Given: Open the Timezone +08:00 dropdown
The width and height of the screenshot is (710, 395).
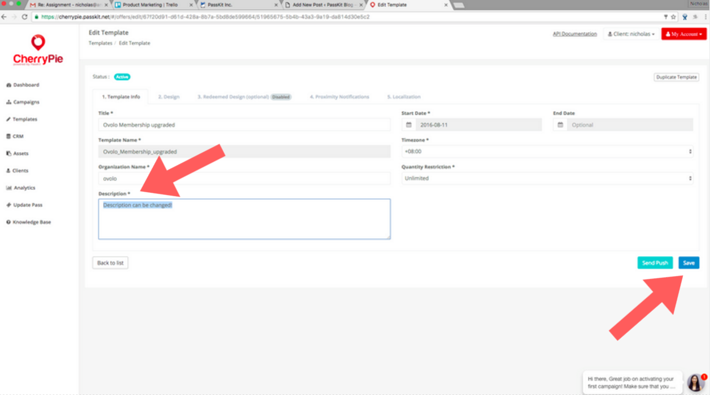Looking at the screenshot, I should [x=547, y=152].
